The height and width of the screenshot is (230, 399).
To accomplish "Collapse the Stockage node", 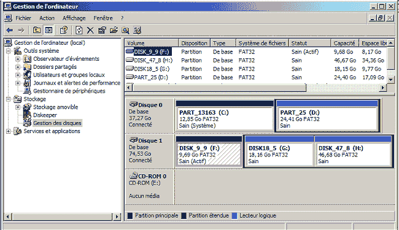I will pyautogui.click(x=9, y=99).
